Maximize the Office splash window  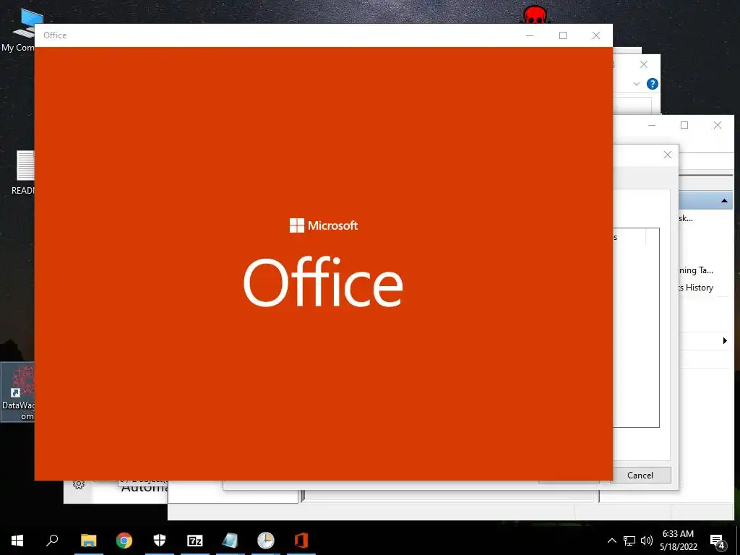coord(563,35)
